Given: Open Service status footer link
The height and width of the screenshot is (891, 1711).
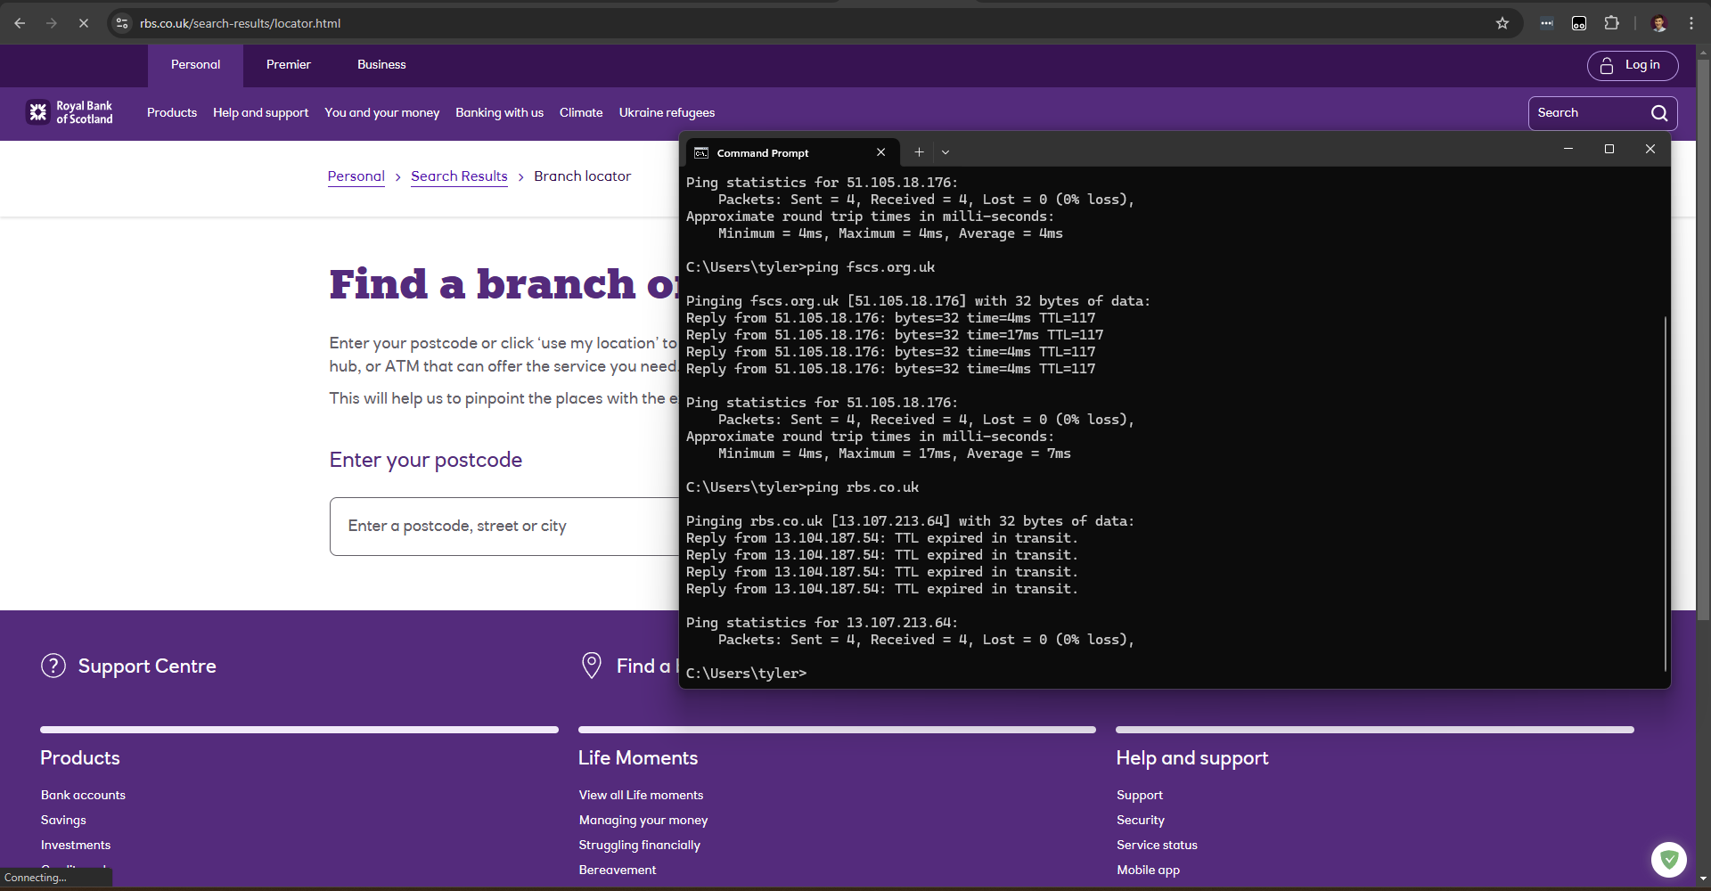Looking at the screenshot, I should point(1157,845).
